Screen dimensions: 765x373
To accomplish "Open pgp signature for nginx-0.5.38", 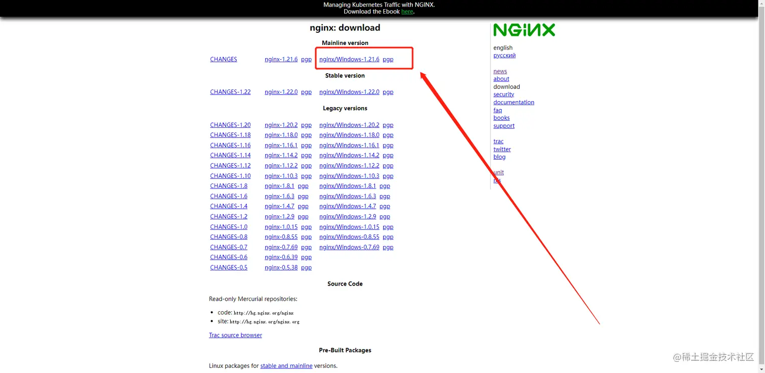I will [x=306, y=268].
